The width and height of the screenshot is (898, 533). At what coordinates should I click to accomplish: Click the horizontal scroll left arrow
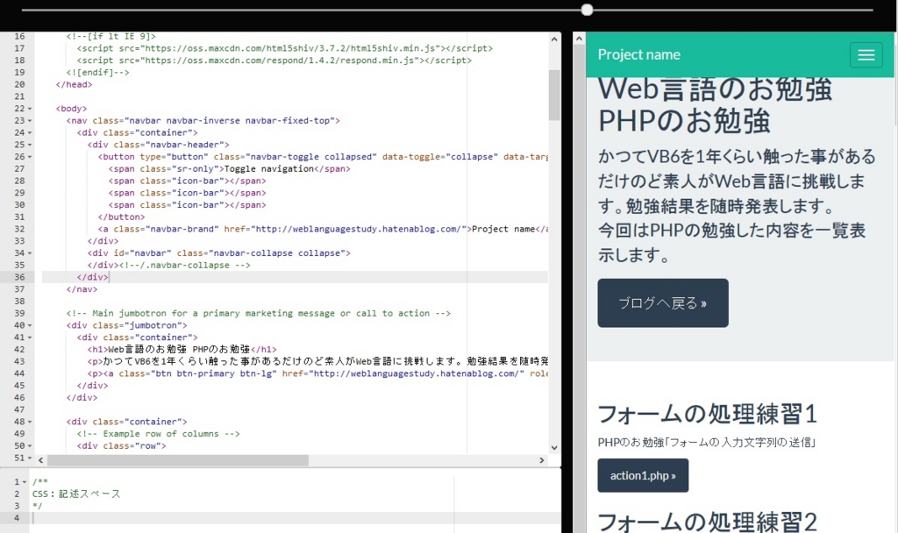[40, 460]
